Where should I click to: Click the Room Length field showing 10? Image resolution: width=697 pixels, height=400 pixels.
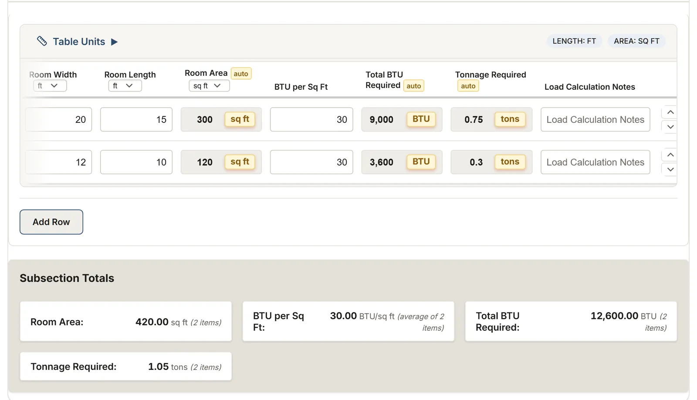[136, 162]
